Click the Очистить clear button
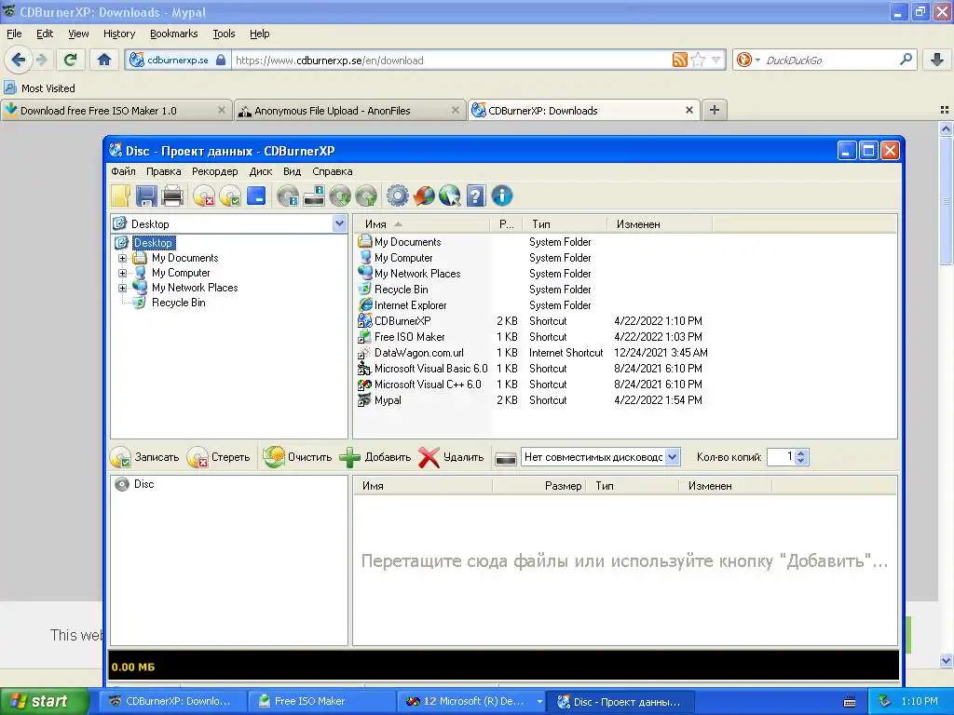The height and width of the screenshot is (715, 954). [297, 457]
